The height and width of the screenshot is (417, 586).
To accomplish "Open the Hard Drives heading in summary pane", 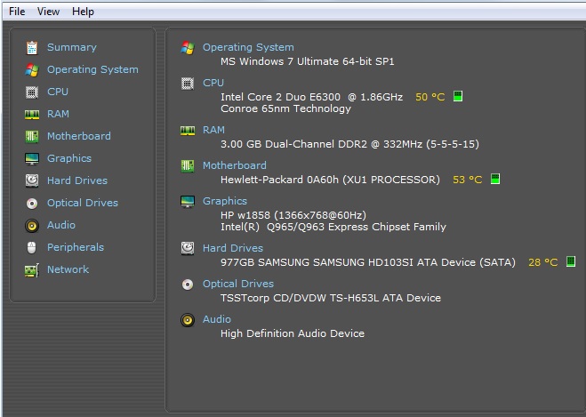I will pos(232,248).
